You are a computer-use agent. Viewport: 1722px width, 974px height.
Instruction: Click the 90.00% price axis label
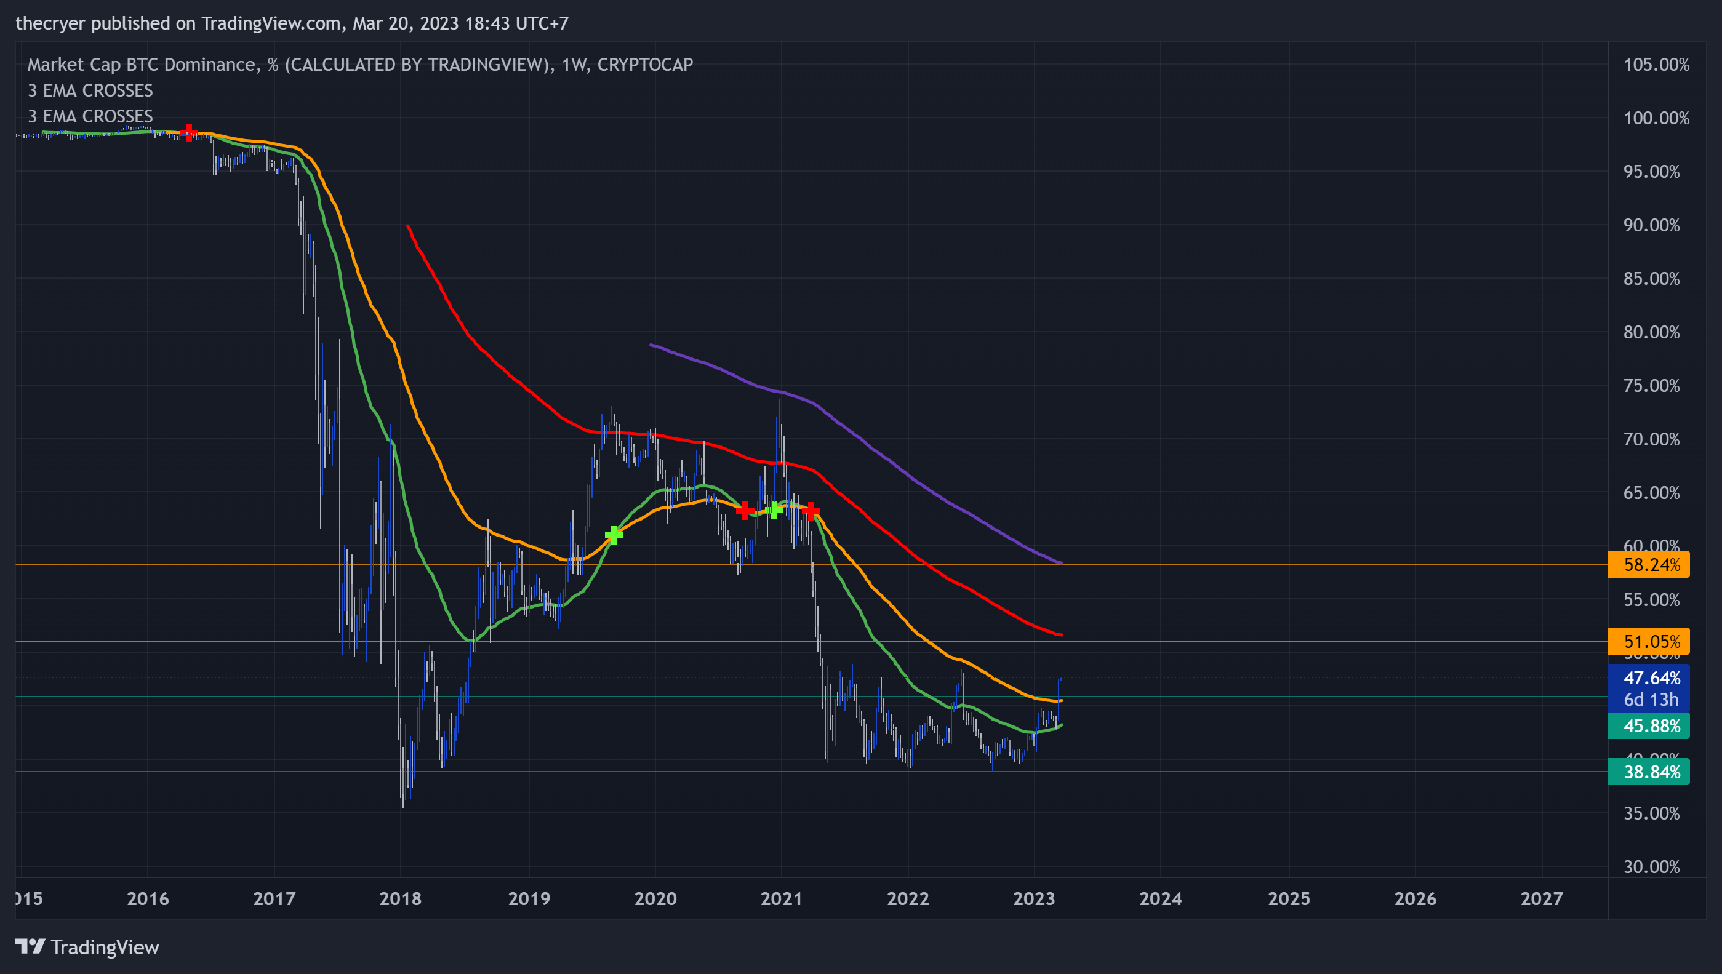1651,225
